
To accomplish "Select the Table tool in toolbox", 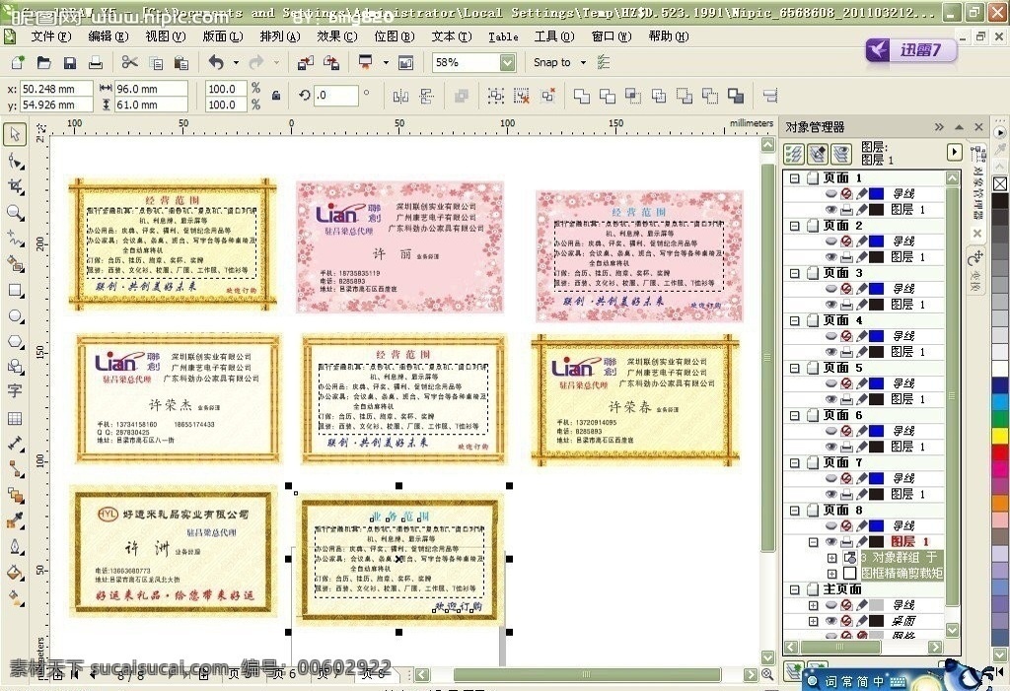I will (x=15, y=418).
